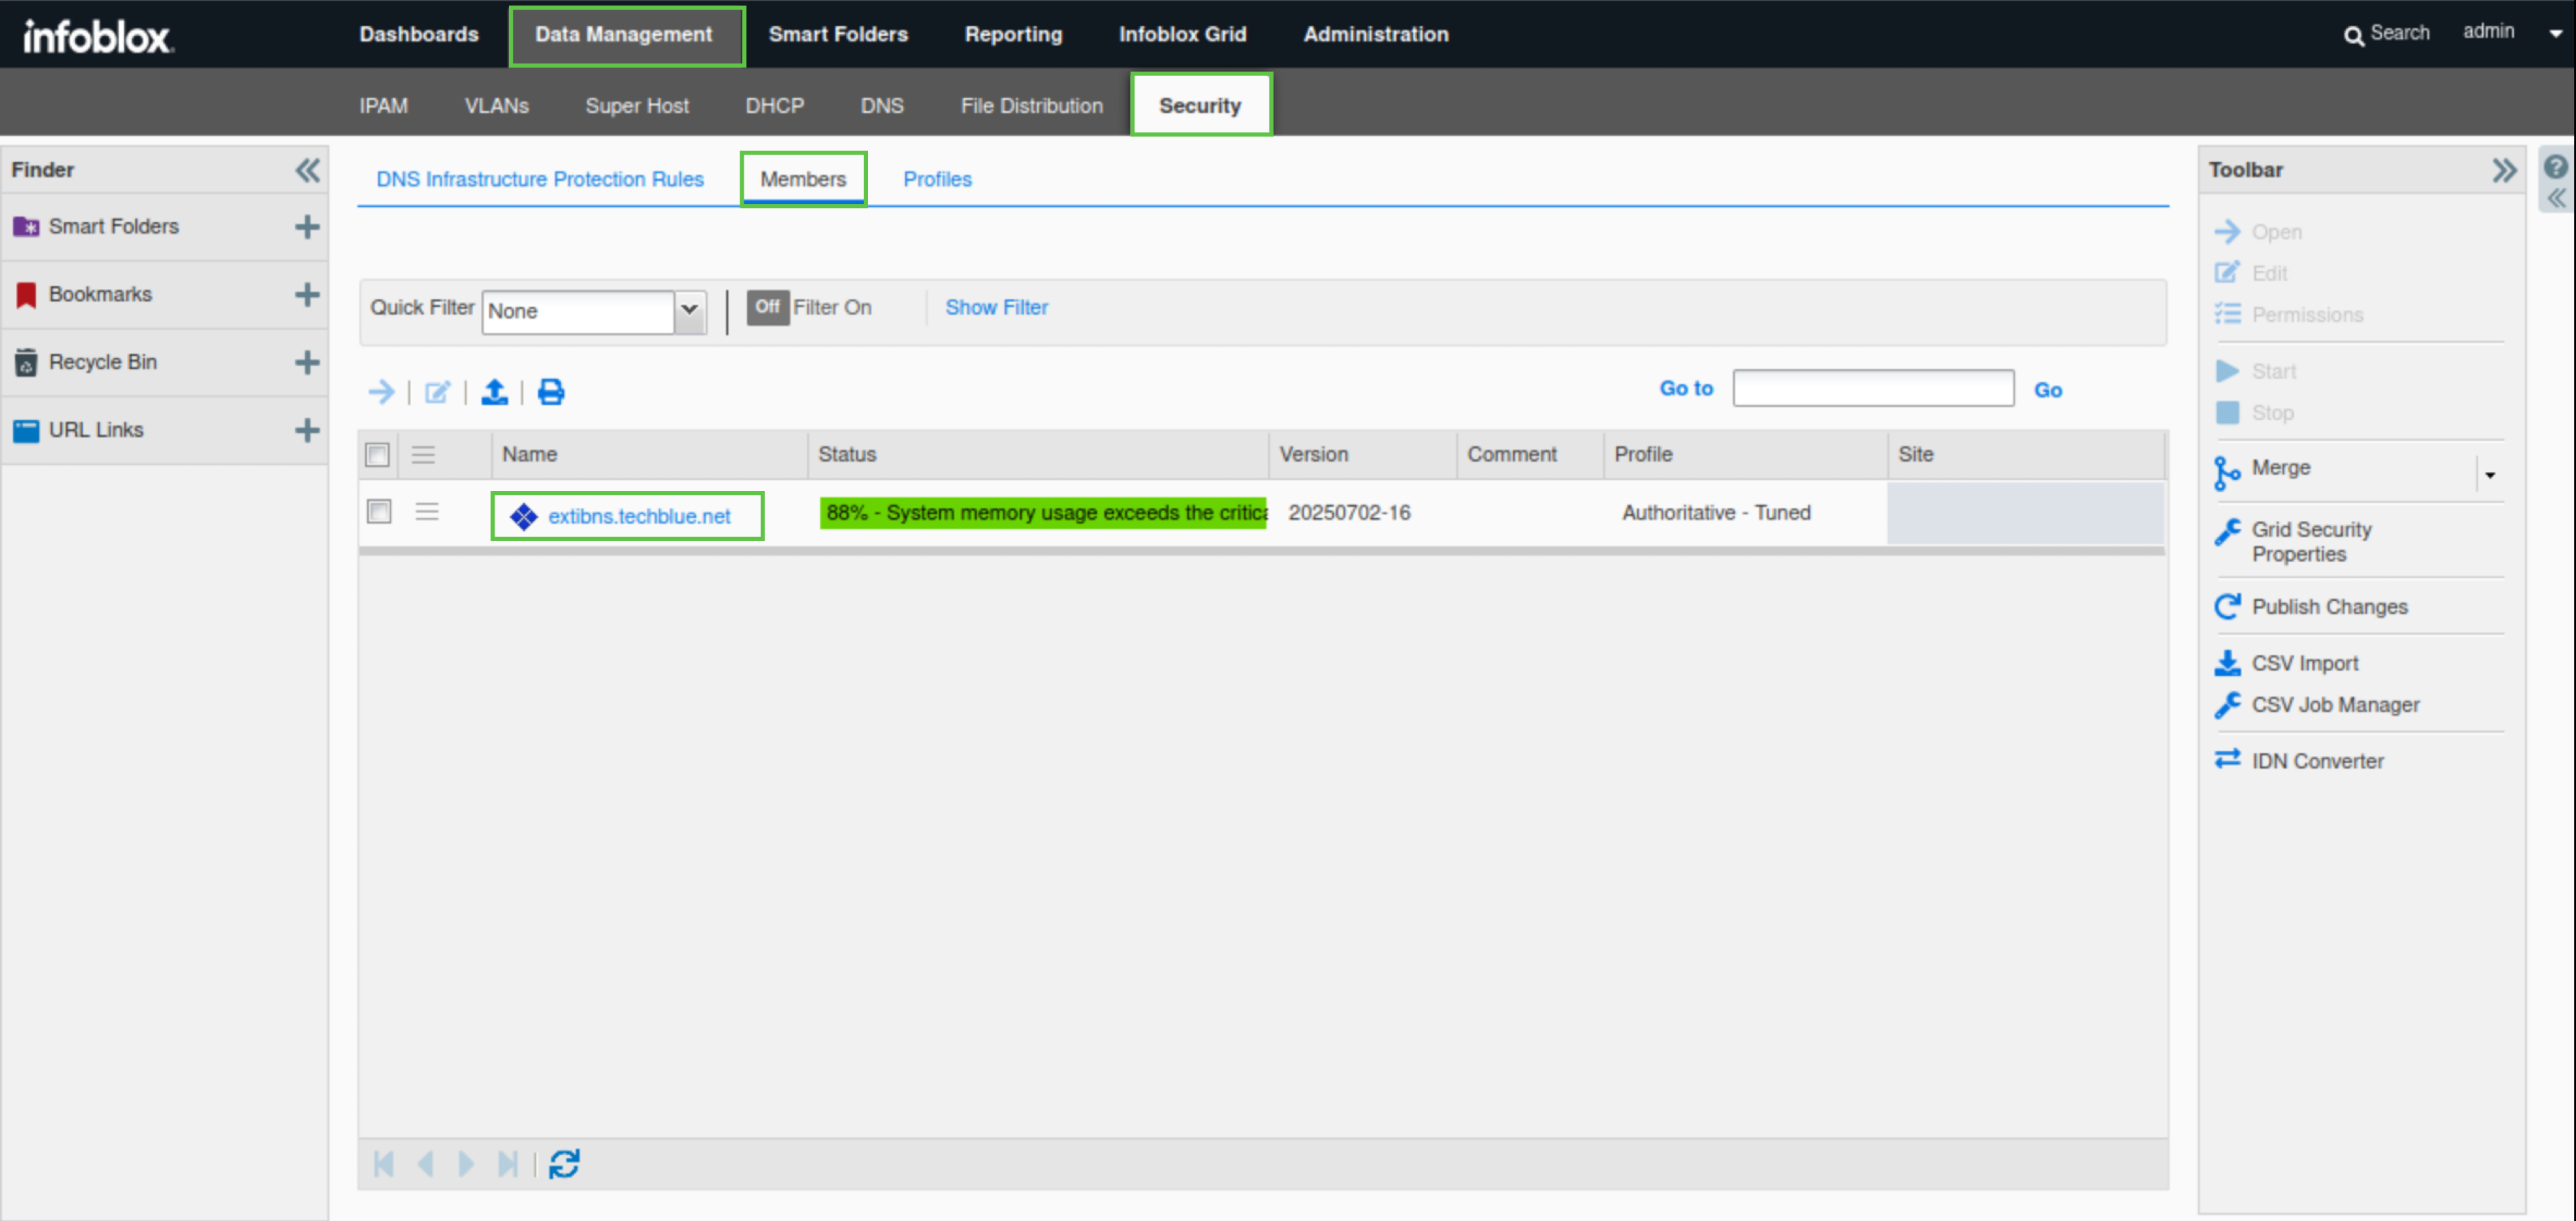Click the Export upload icon above the table
Image resolution: width=2576 pixels, height=1221 pixels.
click(494, 391)
